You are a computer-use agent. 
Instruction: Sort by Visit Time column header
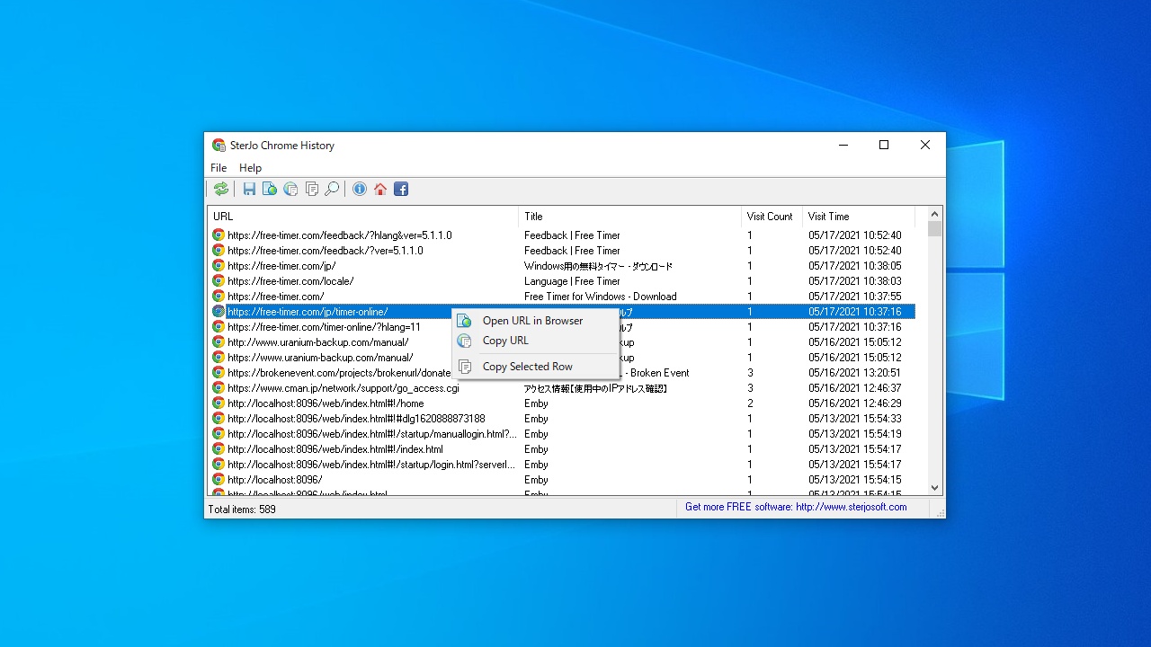click(x=859, y=217)
